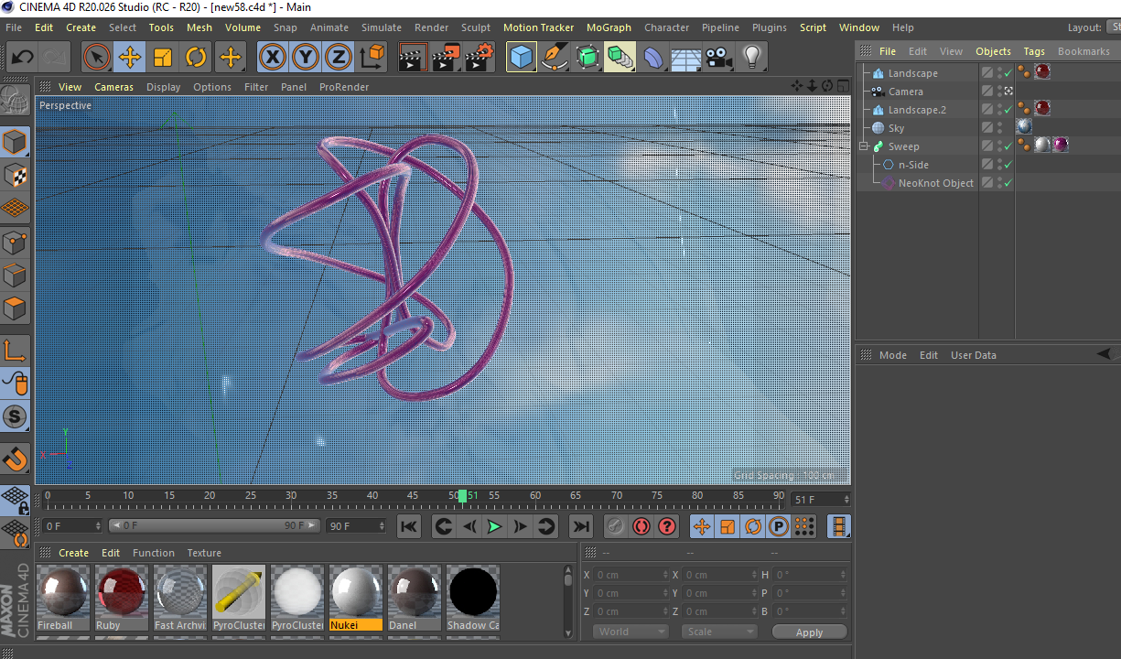Click current frame marker at 51

(x=463, y=496)
